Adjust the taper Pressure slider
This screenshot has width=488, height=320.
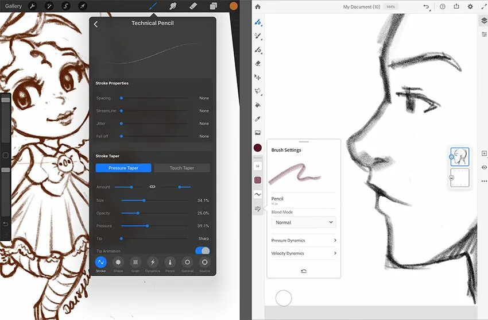pos(154,226)
